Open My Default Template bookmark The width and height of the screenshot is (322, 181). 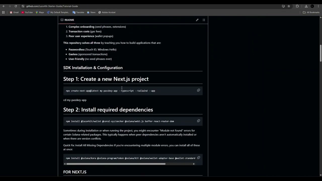(x=58, y=12)
